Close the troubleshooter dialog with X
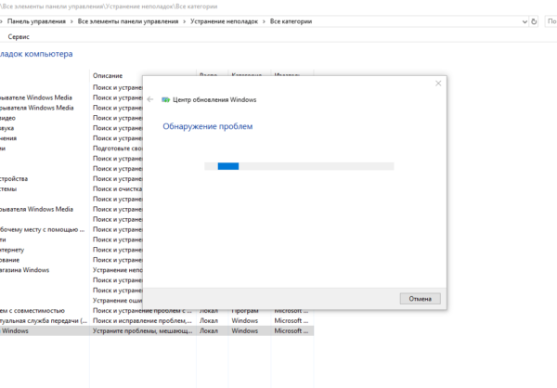Image resolution: width=557 pixels, height=388 pixels. point(438,84)
